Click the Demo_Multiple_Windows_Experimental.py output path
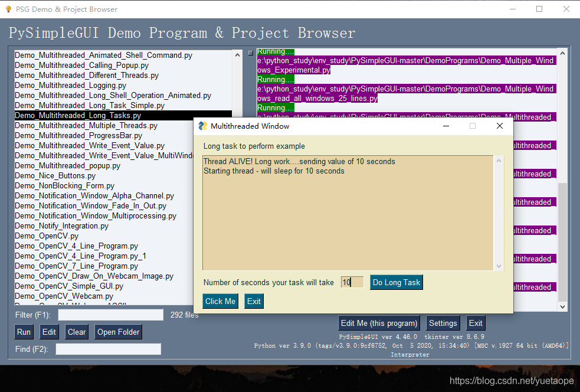This screenshot has height=392, width=580. pos(406,65)
